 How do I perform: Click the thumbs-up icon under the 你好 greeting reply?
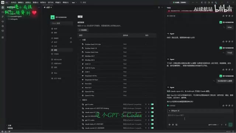(223, 41)
